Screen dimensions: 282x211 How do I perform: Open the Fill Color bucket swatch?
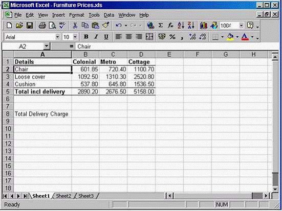(230, 37)
